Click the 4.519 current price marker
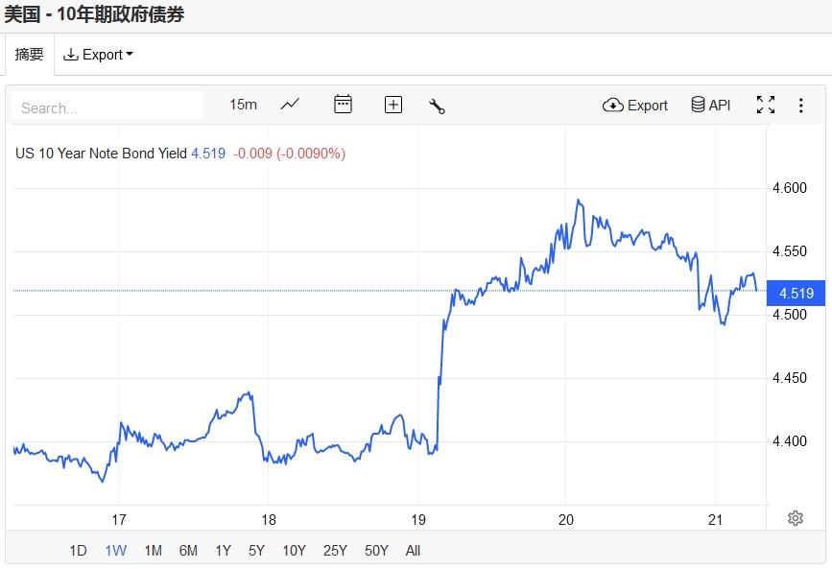 pyautogui.click(x=796, y=294)
